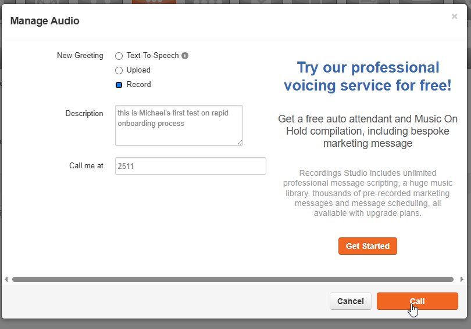The width and height of the screenshot is (471, 329).
Task: Click the orange Call button
Action: click(x=418, y=301)
